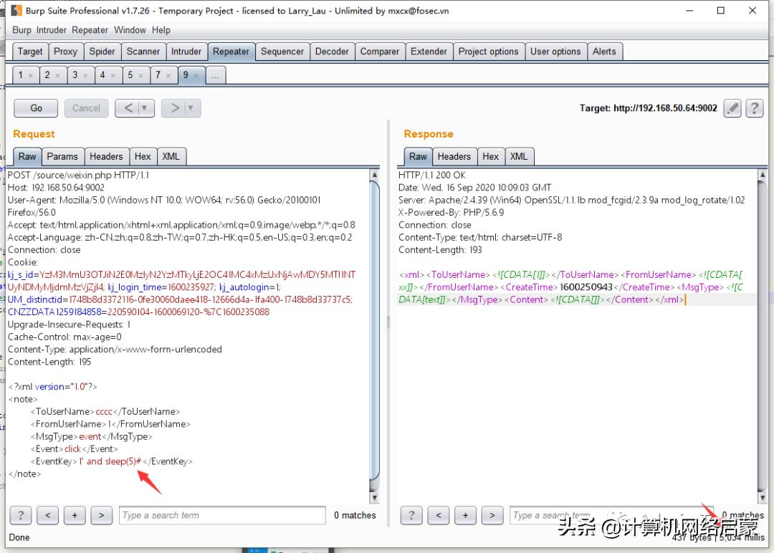Show the Response Headers view
Screen dimensions: 774x553
click(x=454, y=156)
